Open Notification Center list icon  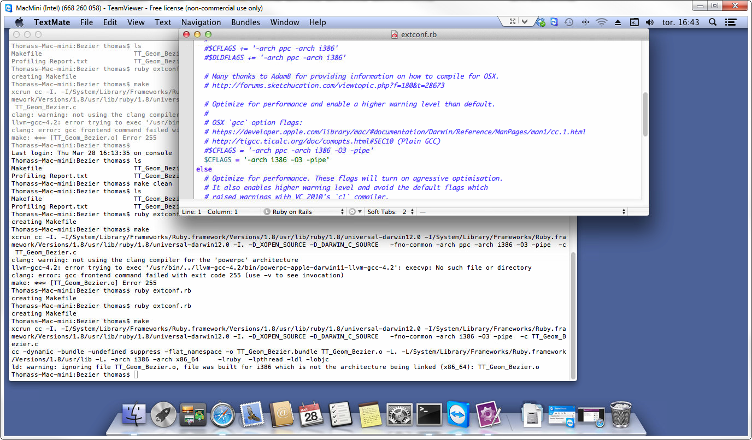click(731, 22)
